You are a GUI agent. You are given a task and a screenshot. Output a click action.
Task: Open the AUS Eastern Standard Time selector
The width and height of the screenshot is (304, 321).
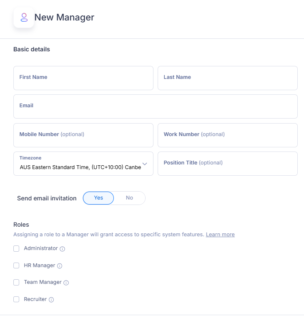[x=83, y=164]
